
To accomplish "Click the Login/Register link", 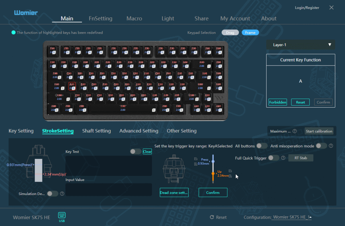I will (307, 8).
